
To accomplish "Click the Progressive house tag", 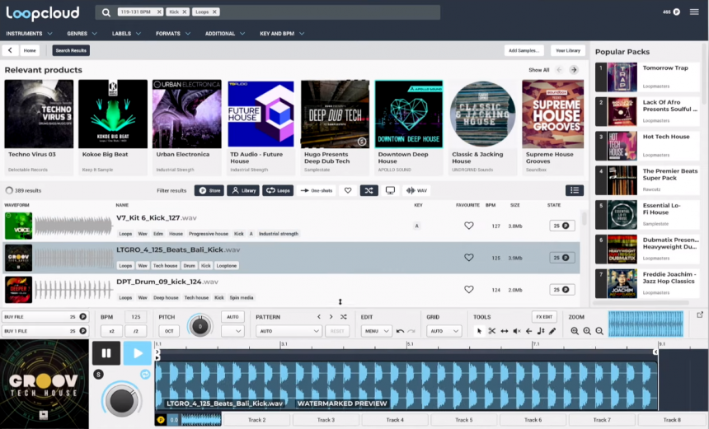I will coord(209,234).
